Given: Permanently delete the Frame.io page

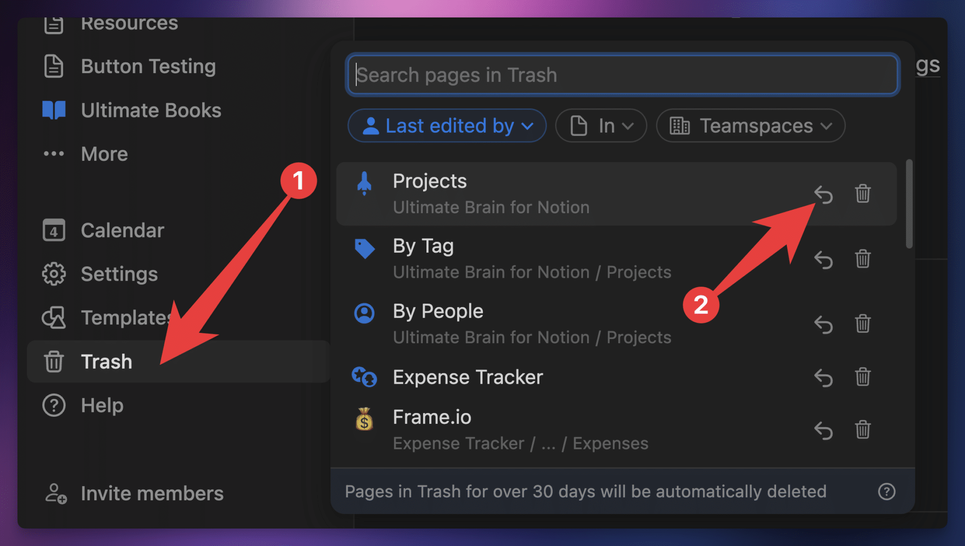Looking at the screenshot, I should [863, 430].
